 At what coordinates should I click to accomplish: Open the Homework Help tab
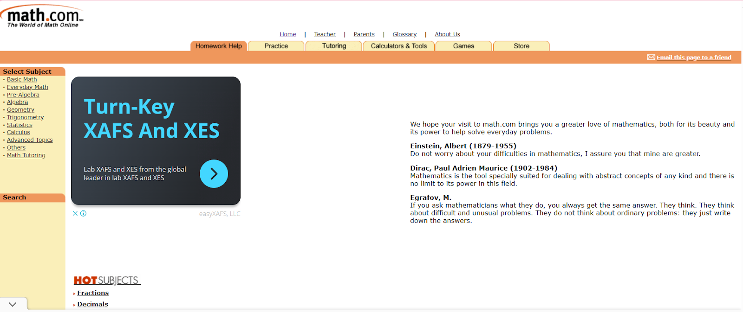coord(219,46)
